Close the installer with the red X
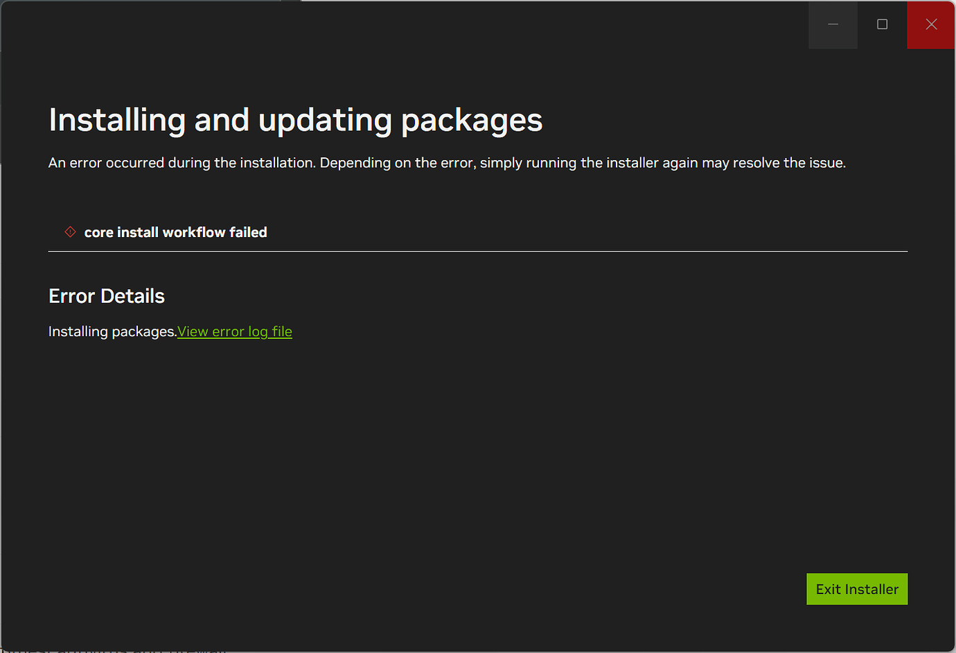The image size is (956, 653). (931, 24)
